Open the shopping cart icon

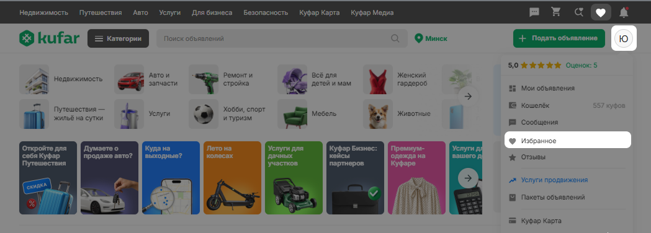click(x=556, y=12)
